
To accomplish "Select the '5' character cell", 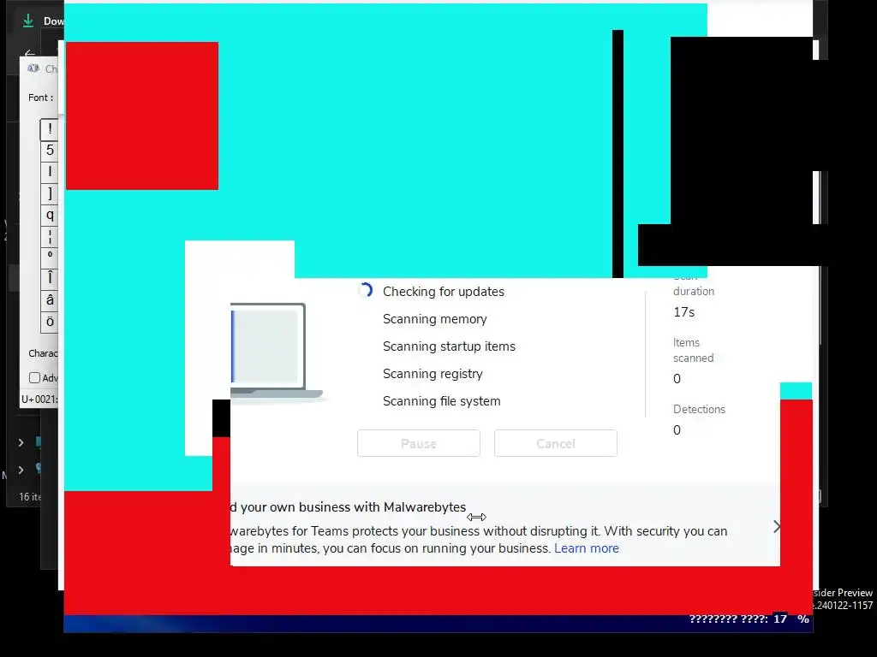I will (49, 151).
